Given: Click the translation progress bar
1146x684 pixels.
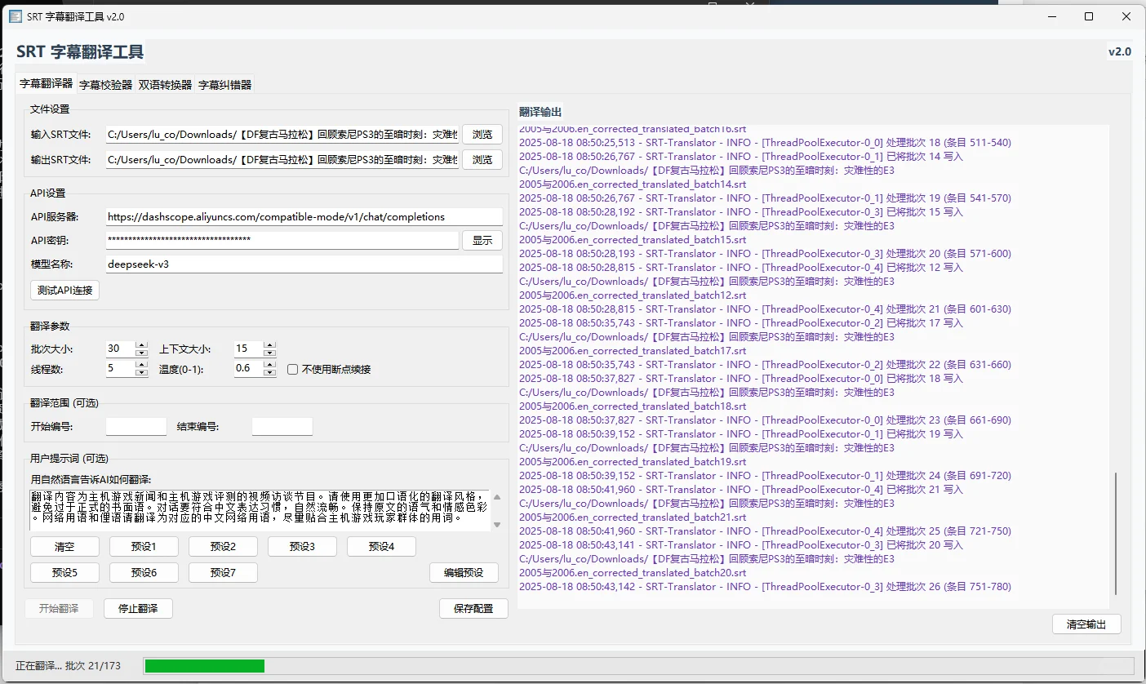Looking at the screenshot, I should (638, 666).
